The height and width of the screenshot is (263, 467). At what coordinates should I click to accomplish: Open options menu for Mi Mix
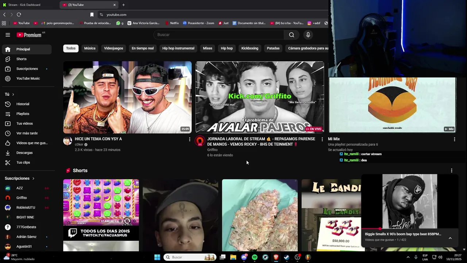tap(454, 140)
